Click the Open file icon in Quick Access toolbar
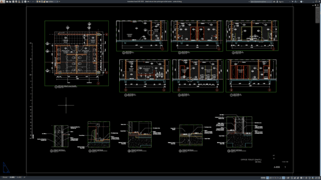 point(10,1)
